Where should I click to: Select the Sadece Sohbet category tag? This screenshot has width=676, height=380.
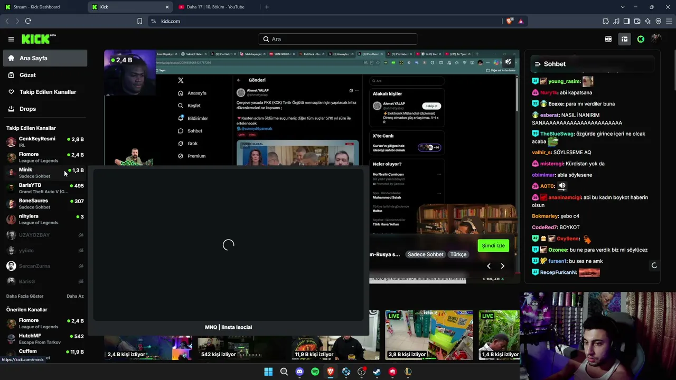425,254
